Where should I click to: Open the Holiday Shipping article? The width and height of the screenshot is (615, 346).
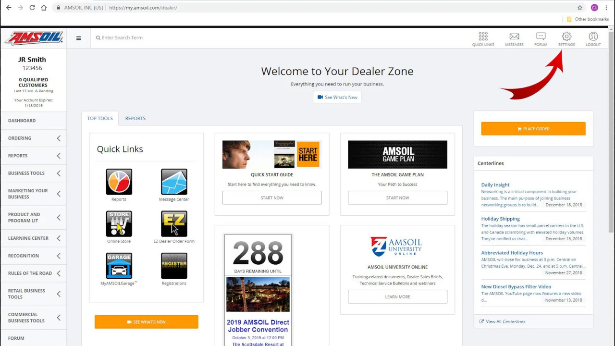[x=500, y=219]
